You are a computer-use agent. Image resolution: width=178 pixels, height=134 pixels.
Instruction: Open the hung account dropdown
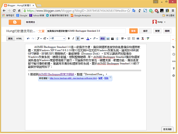(159, 22)
